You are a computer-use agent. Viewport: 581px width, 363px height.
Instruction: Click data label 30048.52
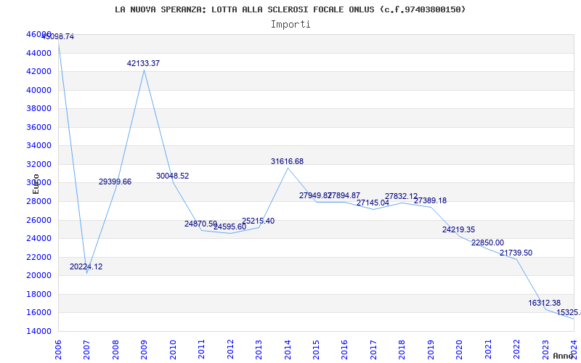click(172, 176)
